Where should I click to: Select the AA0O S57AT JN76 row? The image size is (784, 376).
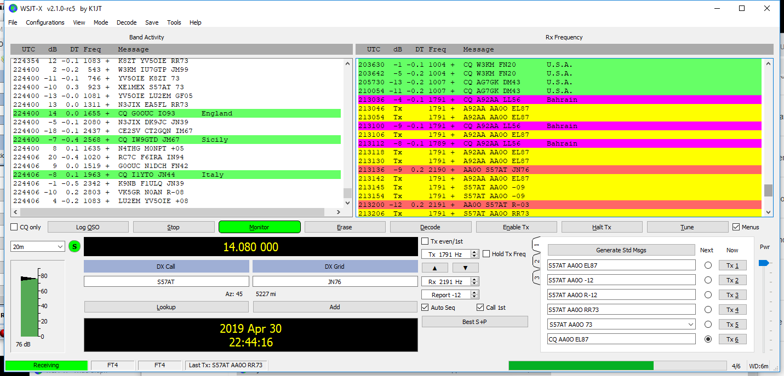559,170
